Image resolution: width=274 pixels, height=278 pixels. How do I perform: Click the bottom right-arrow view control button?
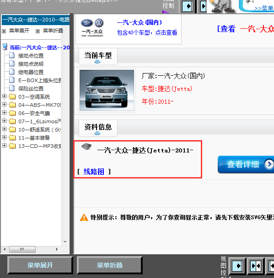(x=237, y=266)
